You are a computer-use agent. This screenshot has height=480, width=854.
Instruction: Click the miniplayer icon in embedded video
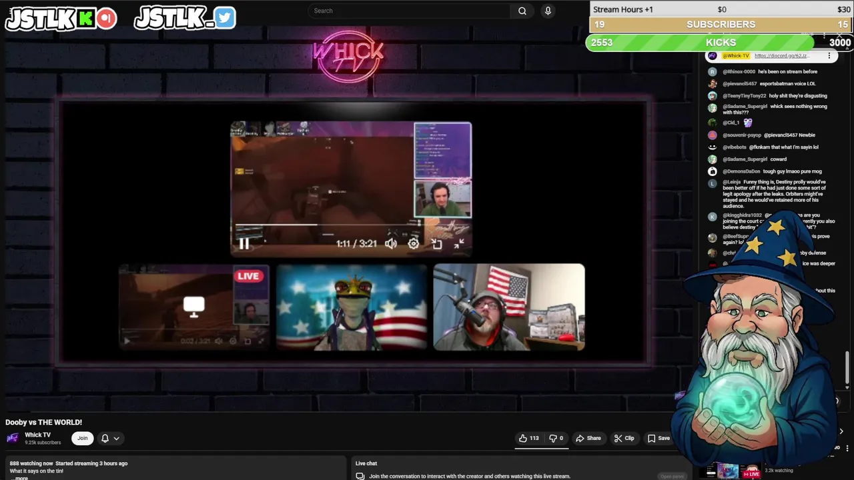[x=436, y=244]
